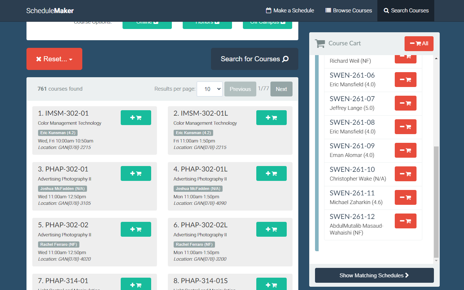Viewport: 464px width, 290px height.
Task: Switch to Browse Courses
Action: [x=348, y=11]
